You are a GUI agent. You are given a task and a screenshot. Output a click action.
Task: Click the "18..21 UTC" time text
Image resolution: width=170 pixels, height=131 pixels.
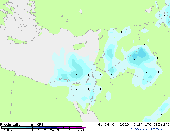pyautogui.click(x=141, y=125)
